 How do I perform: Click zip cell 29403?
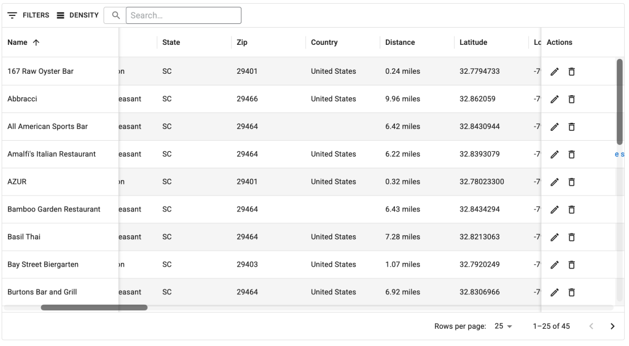(x=268, y=264)
